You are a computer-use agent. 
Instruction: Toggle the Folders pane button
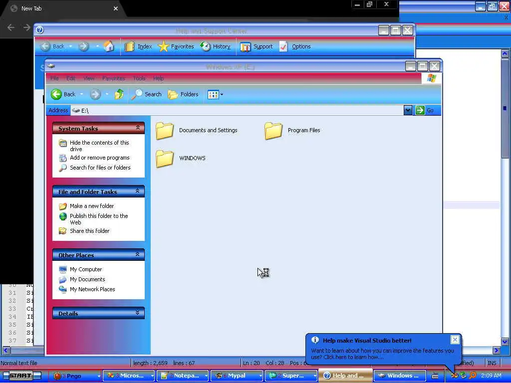pos(183,94)
